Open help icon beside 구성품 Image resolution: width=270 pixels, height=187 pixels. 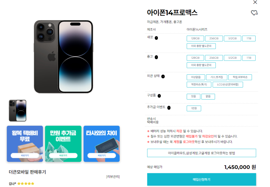pos(159,96)
